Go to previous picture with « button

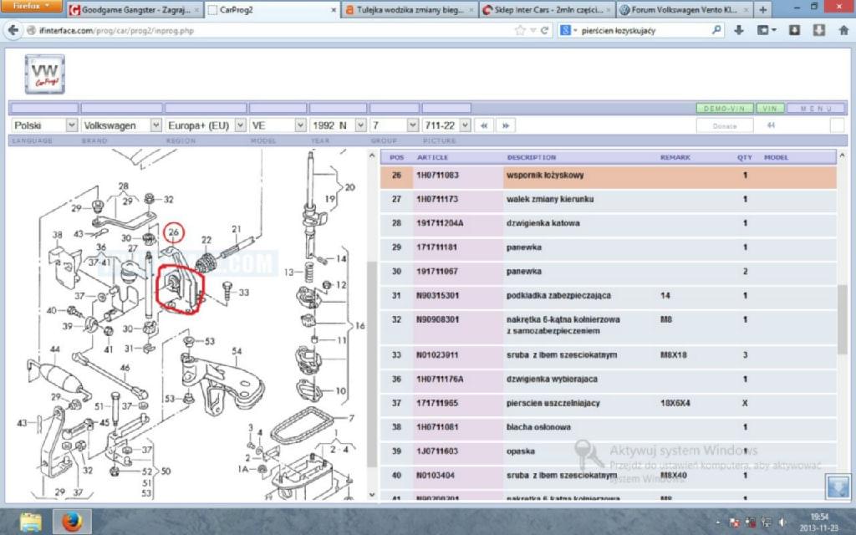point(484,125)
